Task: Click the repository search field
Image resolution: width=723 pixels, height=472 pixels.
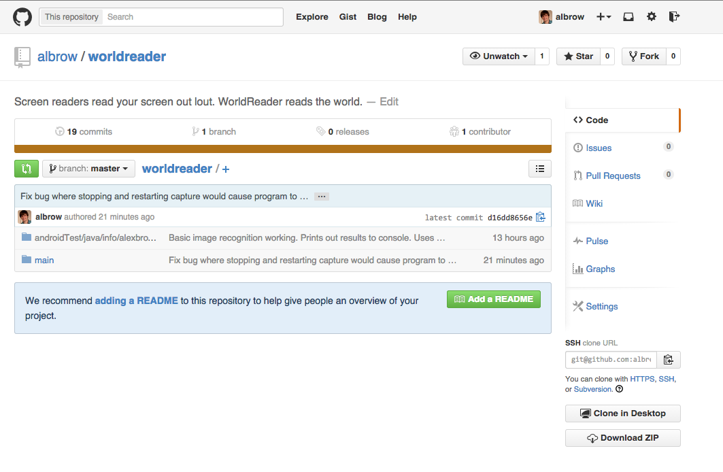Action: click(192, 17)
